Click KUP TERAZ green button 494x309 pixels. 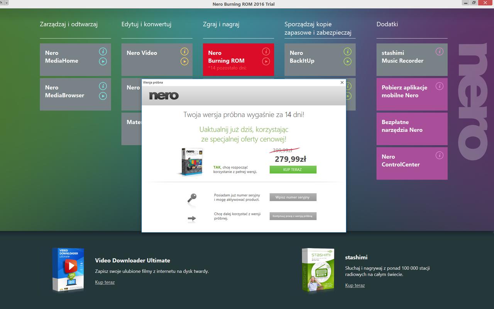293,170
